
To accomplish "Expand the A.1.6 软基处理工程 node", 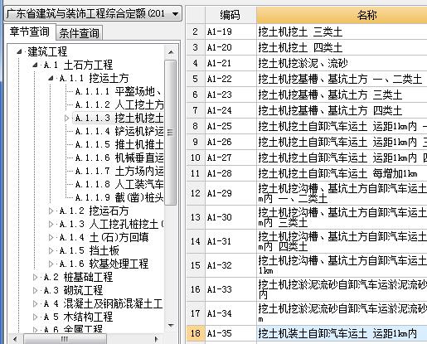I will [x=51, y=264].
